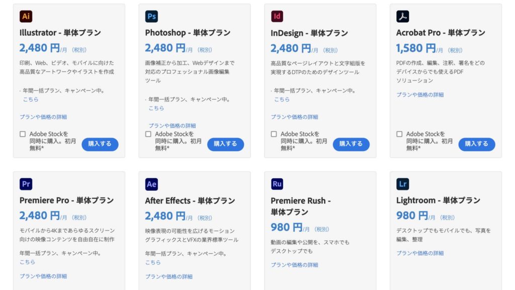Click the After Effects Ae icon
The height and width of the screenshot is (290, 515).
tap(151, 184)
